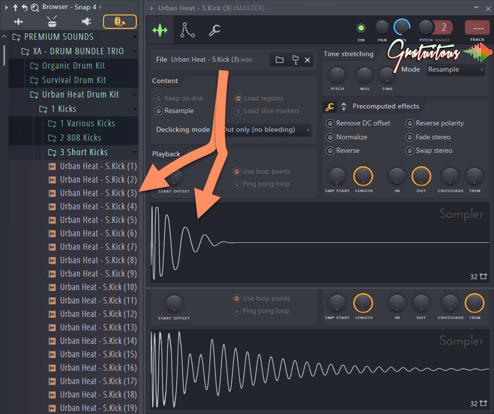Image resolution: width=494 pixels, height=414 pixels.
Task: Enable Fade stereo
Action: point(428,137)
